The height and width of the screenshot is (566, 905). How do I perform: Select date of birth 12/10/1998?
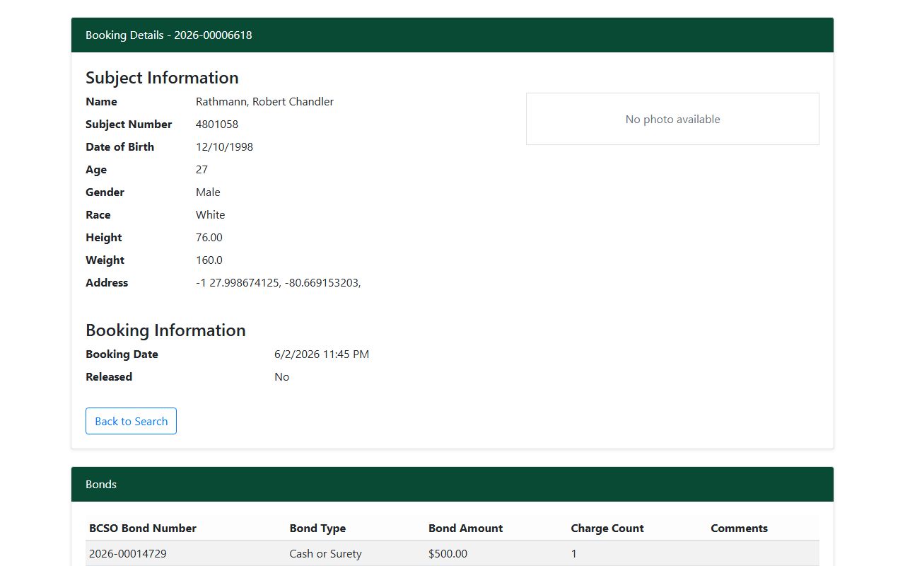click(x=224, y=147)
